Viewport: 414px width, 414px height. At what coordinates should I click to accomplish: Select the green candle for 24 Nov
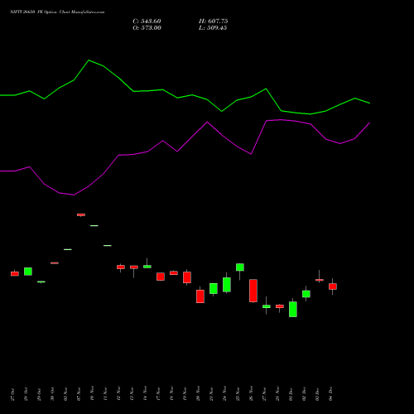(227, 285)
